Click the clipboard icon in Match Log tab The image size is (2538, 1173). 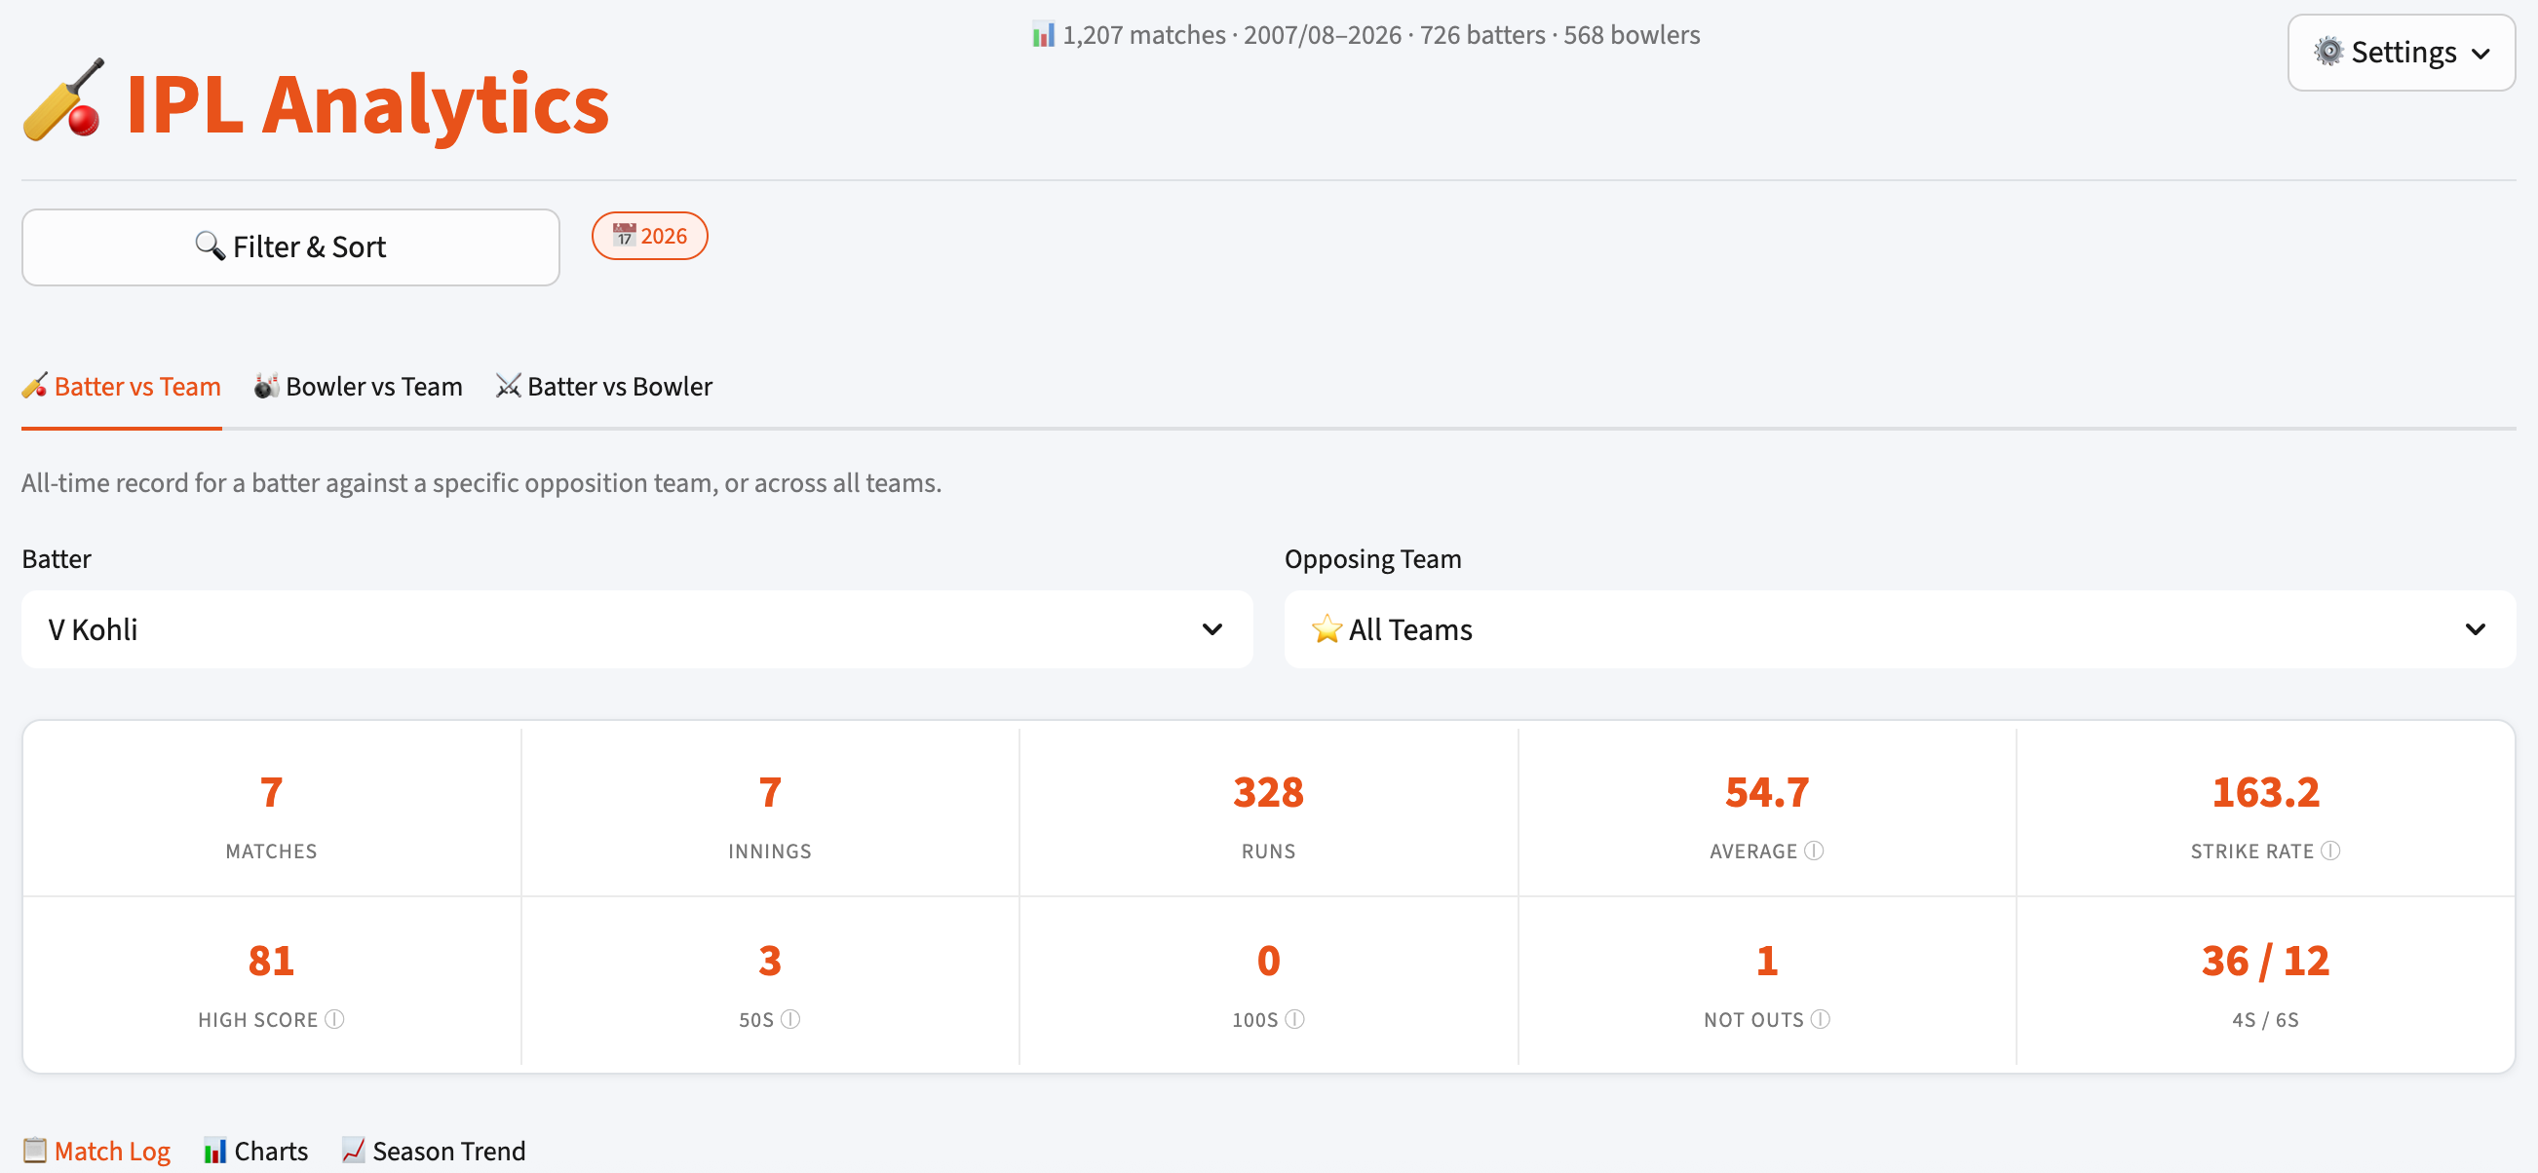pyautogui.click(x=34, y=1151)
